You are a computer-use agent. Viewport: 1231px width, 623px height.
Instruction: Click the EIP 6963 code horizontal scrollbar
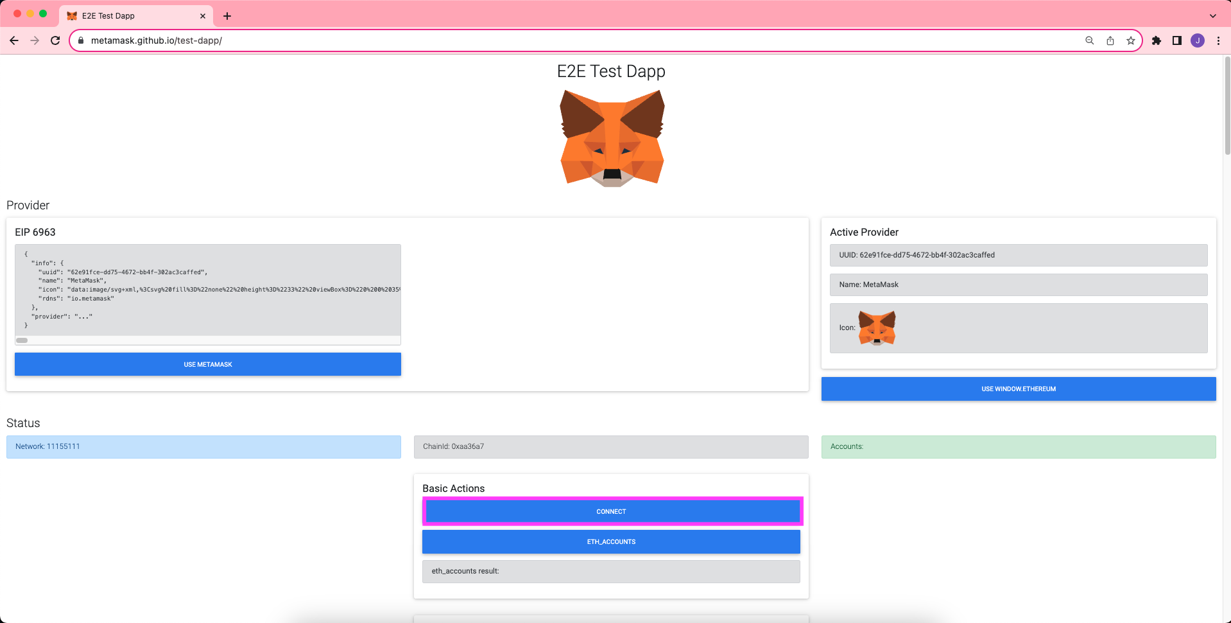[x=22, y=340]
